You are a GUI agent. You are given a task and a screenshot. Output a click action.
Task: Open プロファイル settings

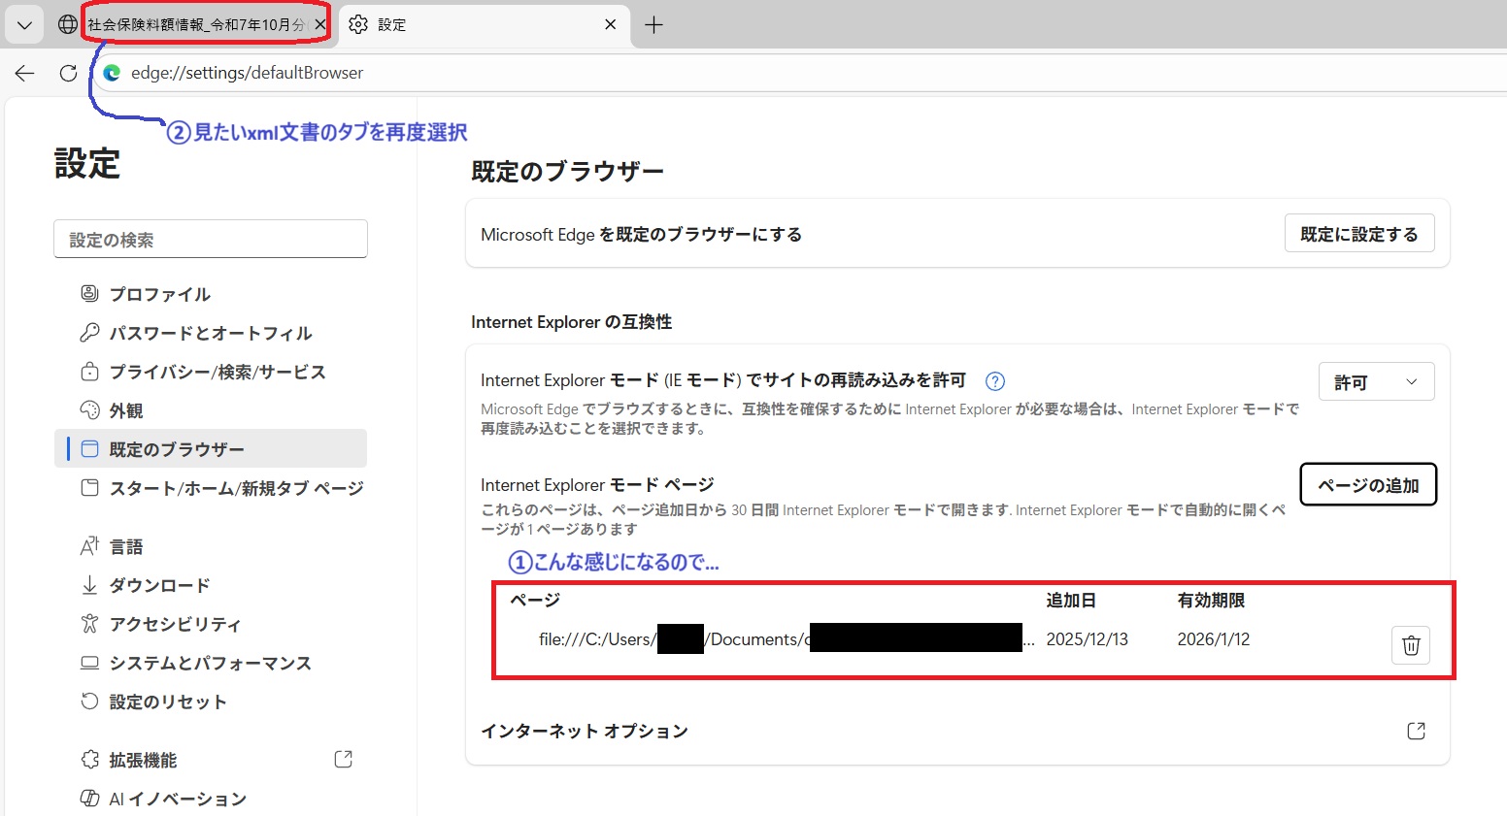pos(159,294)
